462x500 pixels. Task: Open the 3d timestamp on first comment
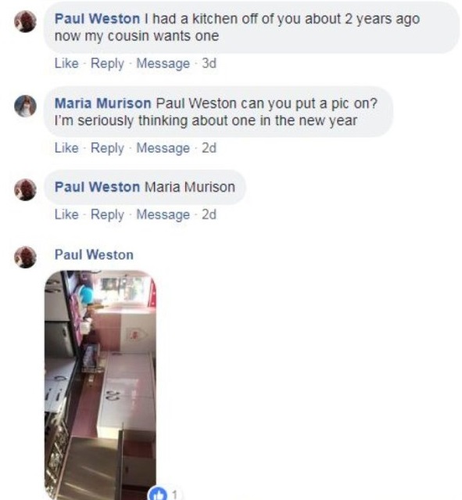tap(210, 63)
